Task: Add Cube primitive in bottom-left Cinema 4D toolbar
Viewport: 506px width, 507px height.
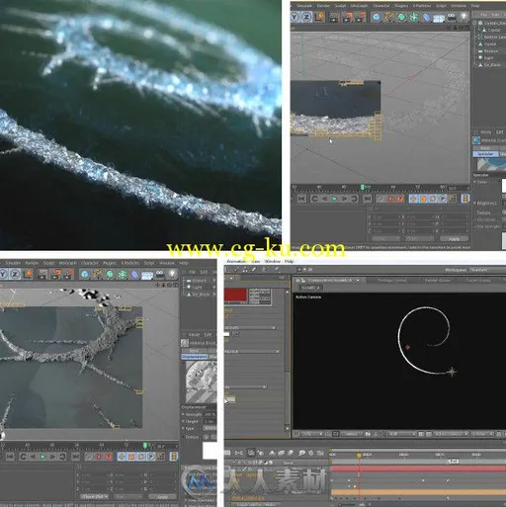Action: coord(85,274)
